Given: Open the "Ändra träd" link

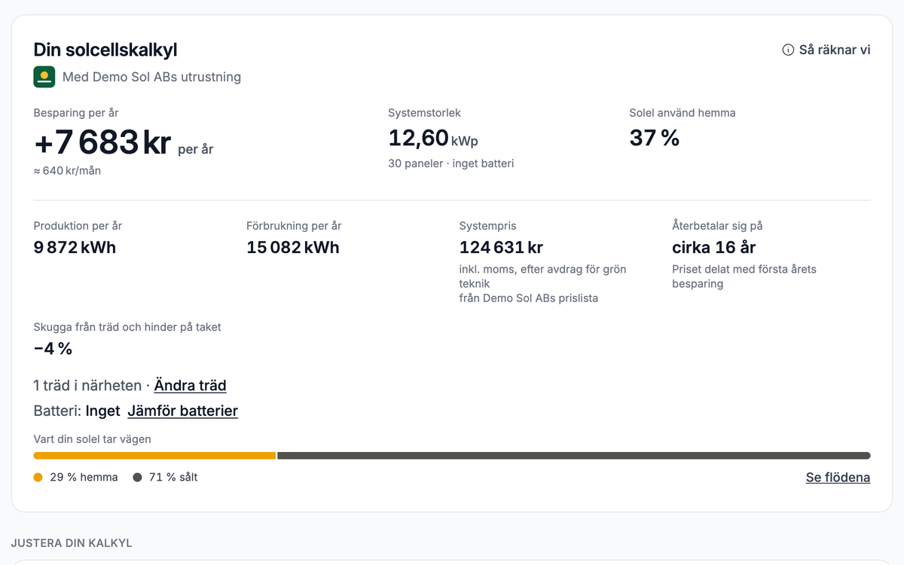Looking at the screenshot, I should (x=190, y=386).
